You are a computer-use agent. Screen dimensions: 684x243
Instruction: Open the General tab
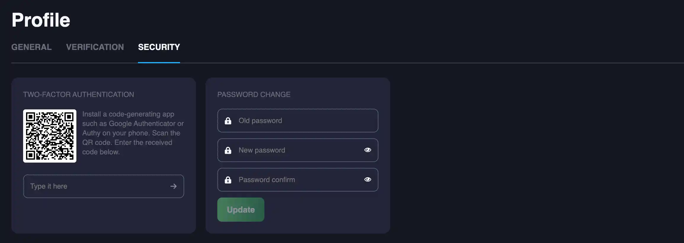[x=31, y=47]
